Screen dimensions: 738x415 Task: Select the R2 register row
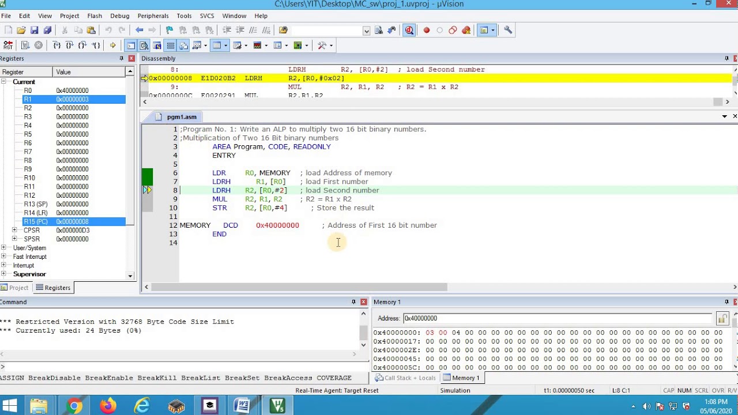pos(62,108)
